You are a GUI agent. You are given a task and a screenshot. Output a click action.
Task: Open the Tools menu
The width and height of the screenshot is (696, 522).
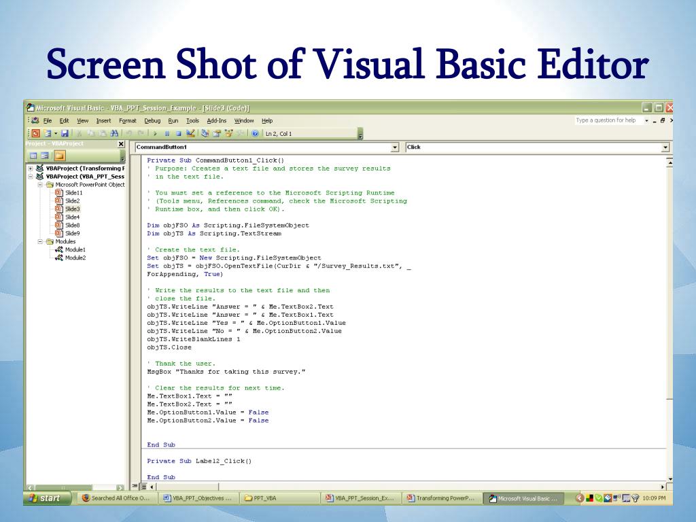pyautogui.click(x=192, y=121)
